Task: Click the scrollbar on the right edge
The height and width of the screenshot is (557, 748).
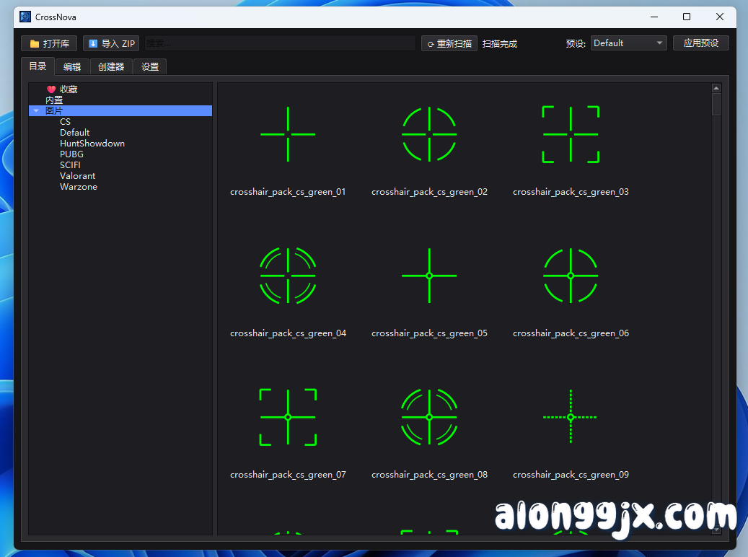Action: point(716,108)
